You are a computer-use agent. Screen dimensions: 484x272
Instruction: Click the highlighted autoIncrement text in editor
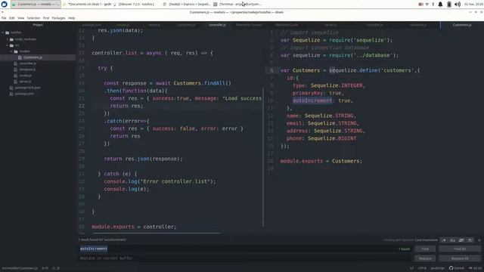(x=312, y=100)
